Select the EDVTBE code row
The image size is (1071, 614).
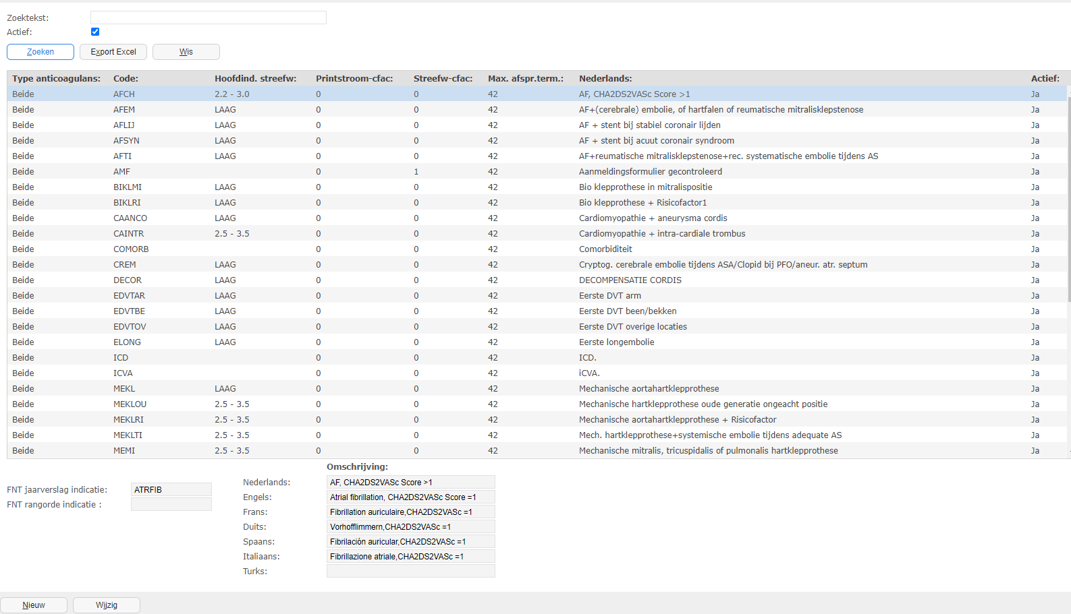click(x=537, y=311)
